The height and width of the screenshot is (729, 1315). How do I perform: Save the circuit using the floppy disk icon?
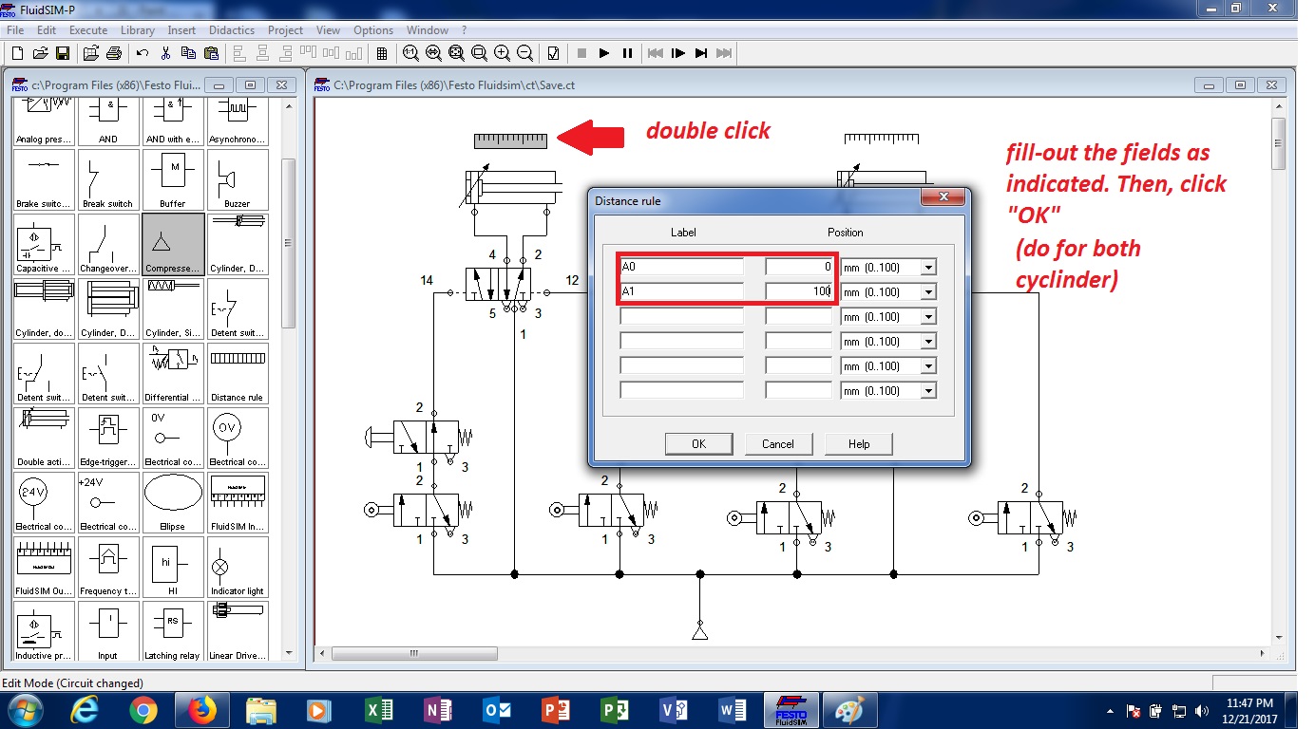coord(63,53)
